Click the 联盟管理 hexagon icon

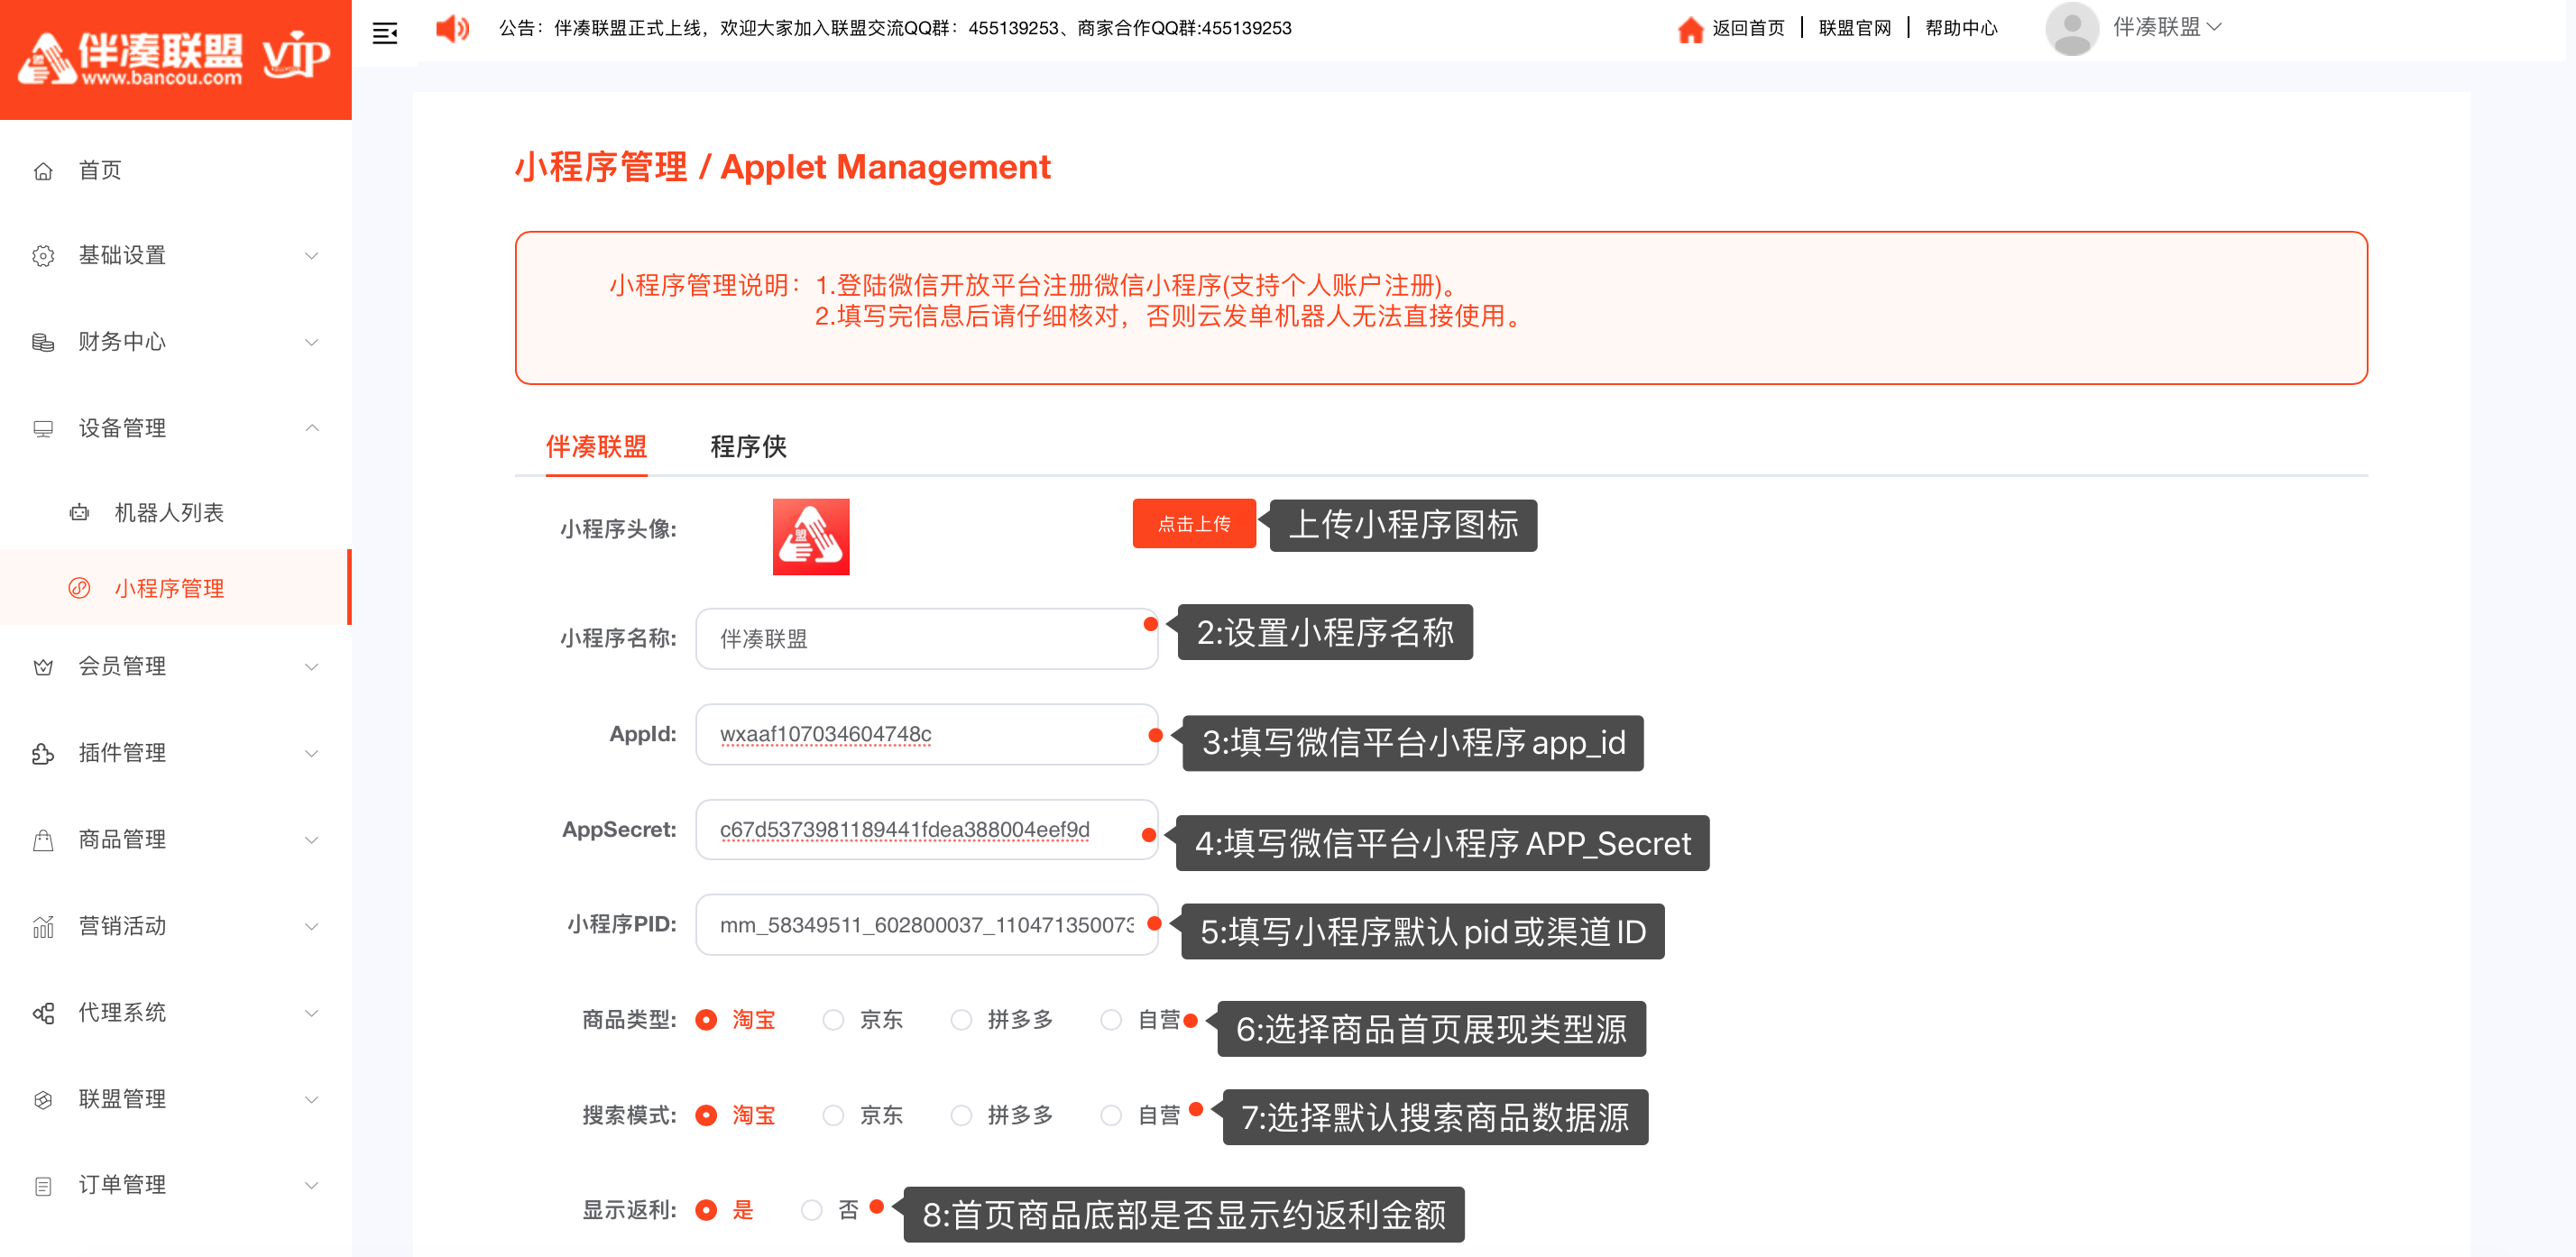tap(43, 1099)
